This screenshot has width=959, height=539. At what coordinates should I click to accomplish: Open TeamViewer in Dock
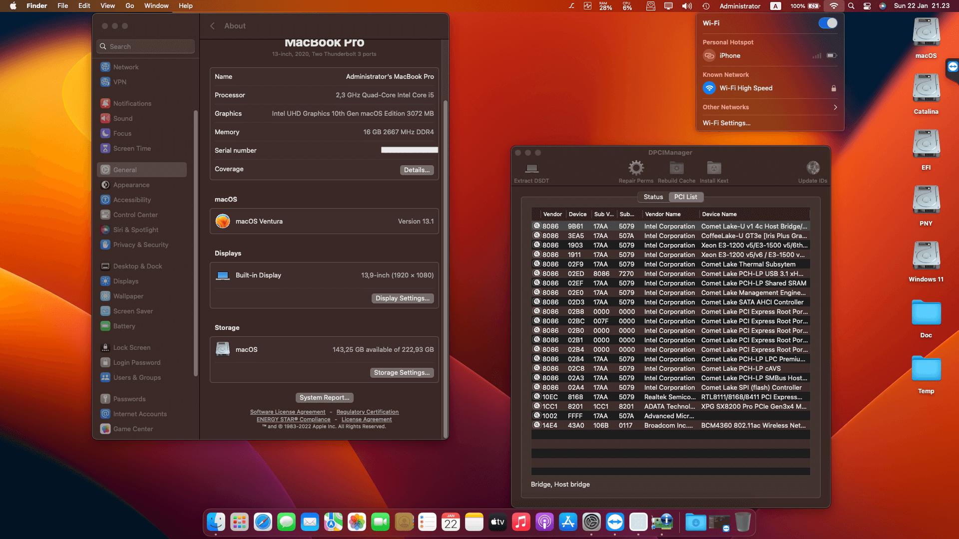coord(615,522)
